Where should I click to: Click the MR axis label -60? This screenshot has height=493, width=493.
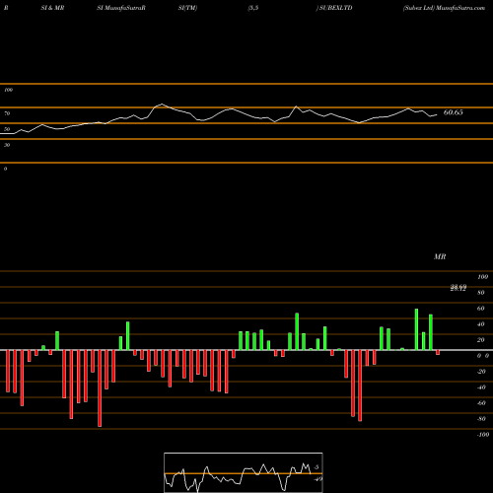point(481,403)
